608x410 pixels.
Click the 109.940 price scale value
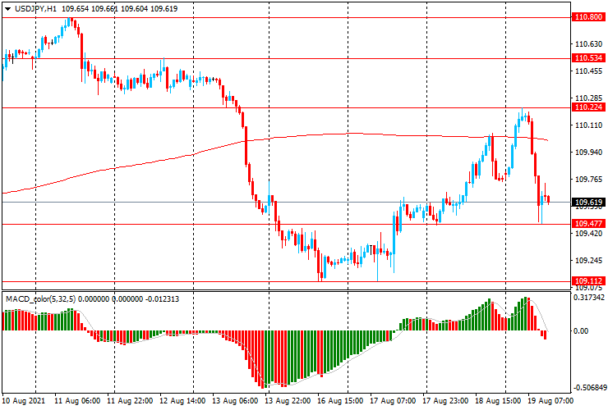point(588,153)
